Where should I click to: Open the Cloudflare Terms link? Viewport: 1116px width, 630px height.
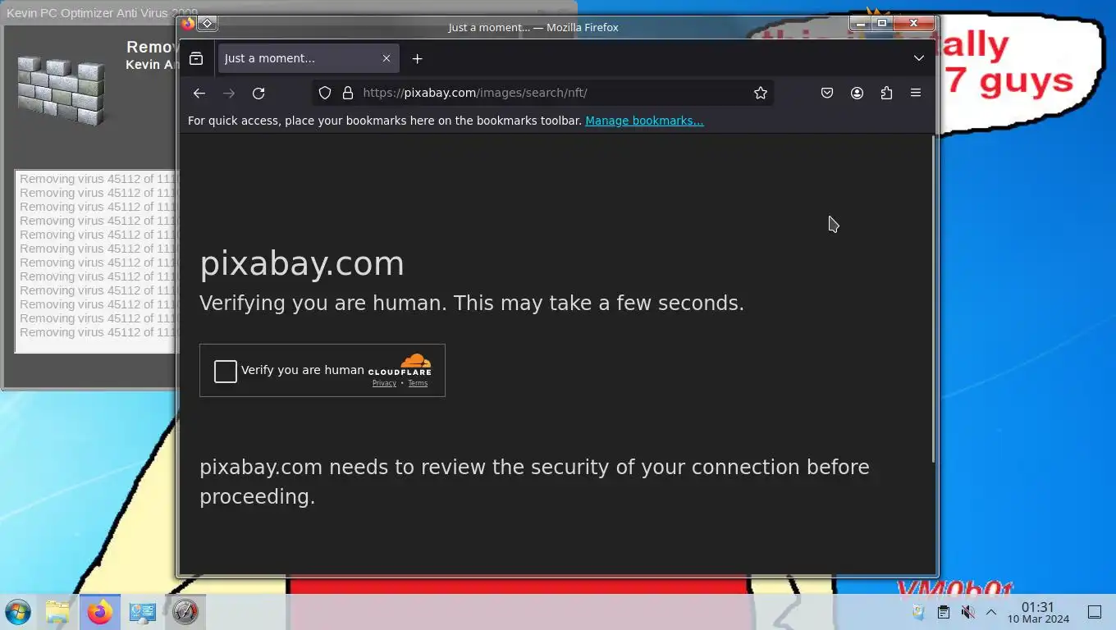418,383
